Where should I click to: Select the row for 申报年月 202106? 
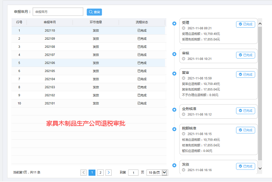click(x=88, y=63)
